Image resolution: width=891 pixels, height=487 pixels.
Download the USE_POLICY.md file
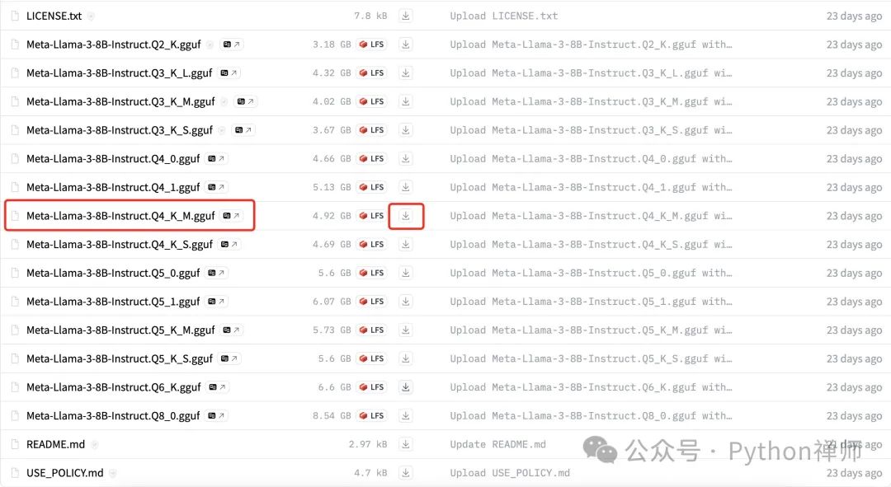[406, 473]
